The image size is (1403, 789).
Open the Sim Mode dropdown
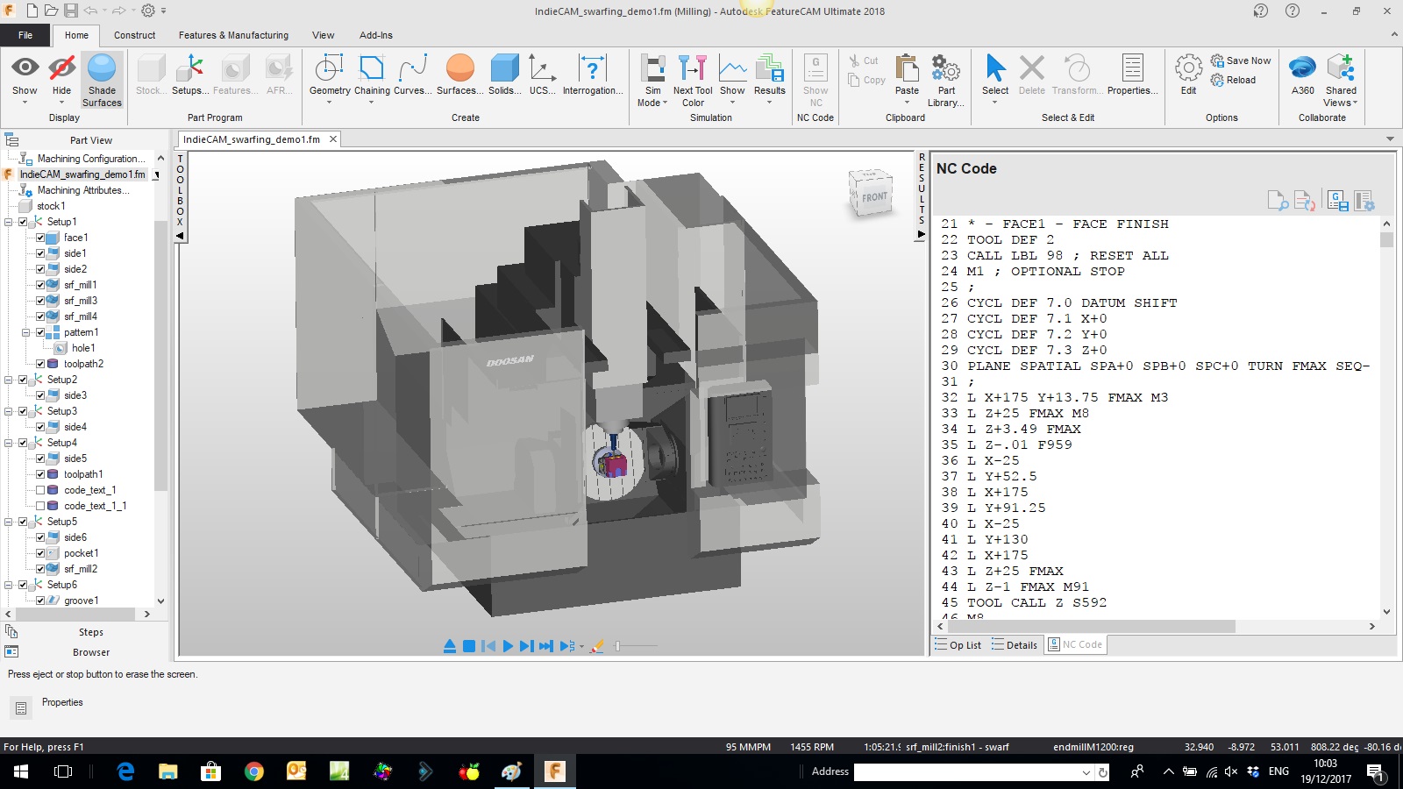652,81
